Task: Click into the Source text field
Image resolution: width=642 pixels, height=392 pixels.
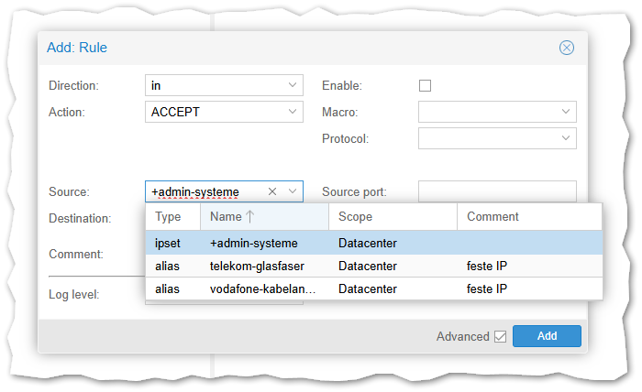Action: [204, 191]
